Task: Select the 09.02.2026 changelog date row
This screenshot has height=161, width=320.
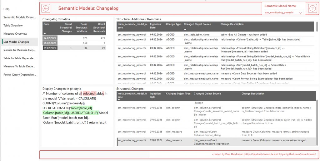Action: pos(50,48)
